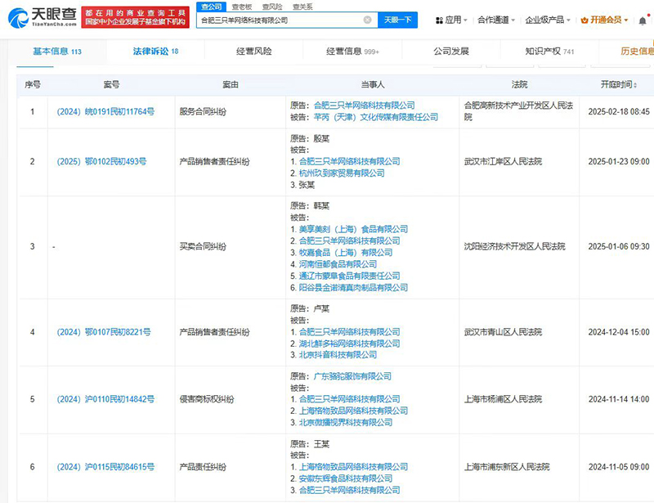
Task: Click hearing time 2024-11-14 14:00
Action: 619,399
